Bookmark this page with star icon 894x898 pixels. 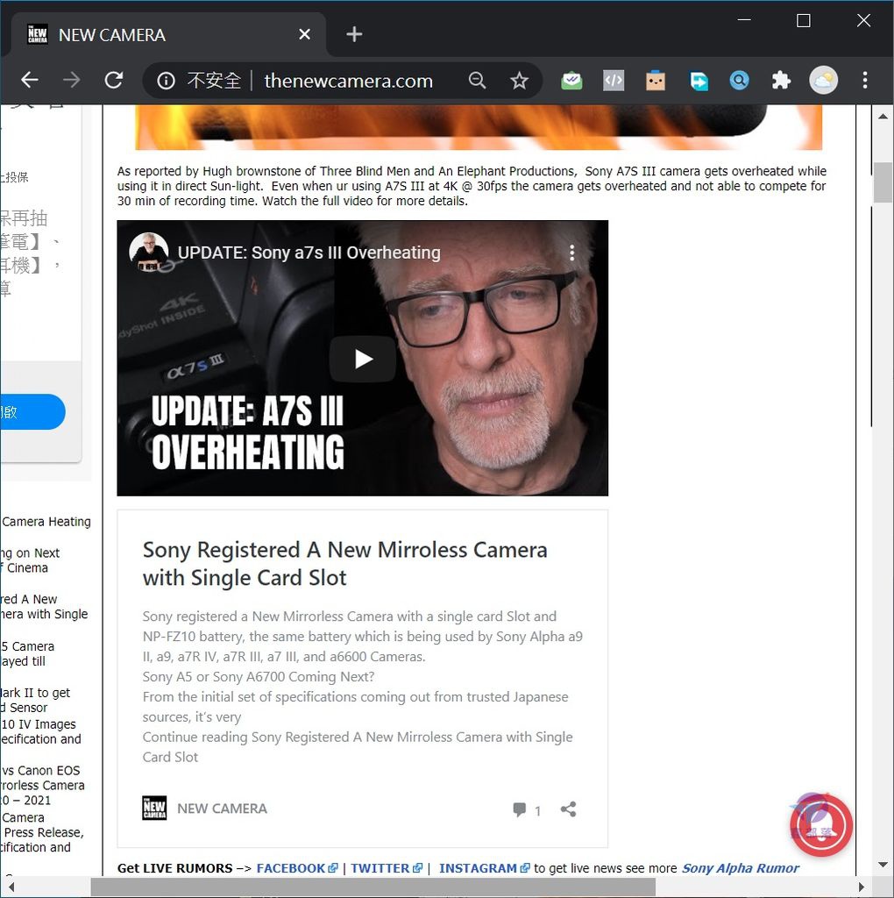[x=519, y=81]
